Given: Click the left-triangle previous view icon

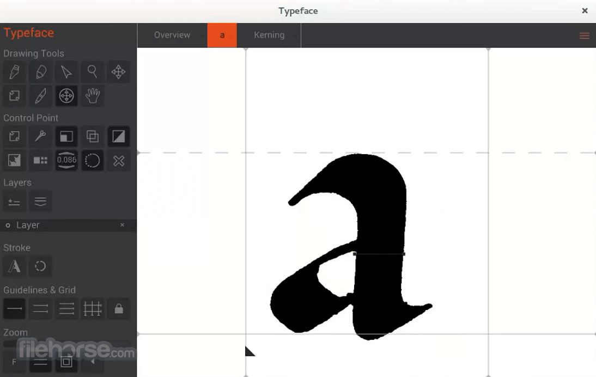Looking at the screenshot, I should click(93, 362).
